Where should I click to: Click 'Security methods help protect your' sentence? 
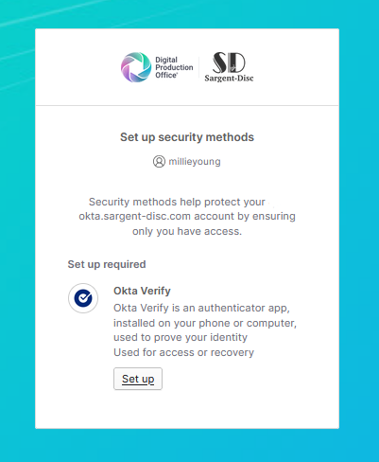pos(177,202)
